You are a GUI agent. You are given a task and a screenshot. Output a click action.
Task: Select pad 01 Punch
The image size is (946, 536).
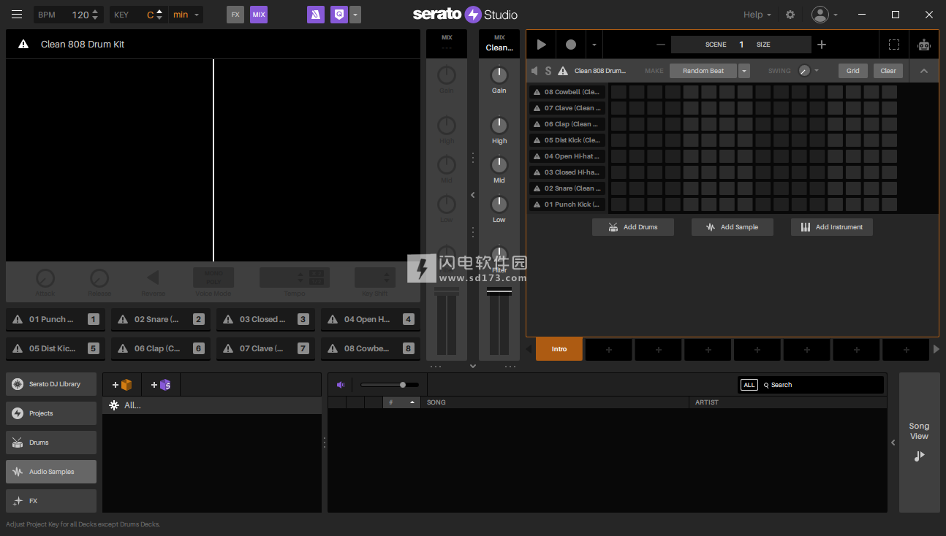coord(56,319)
